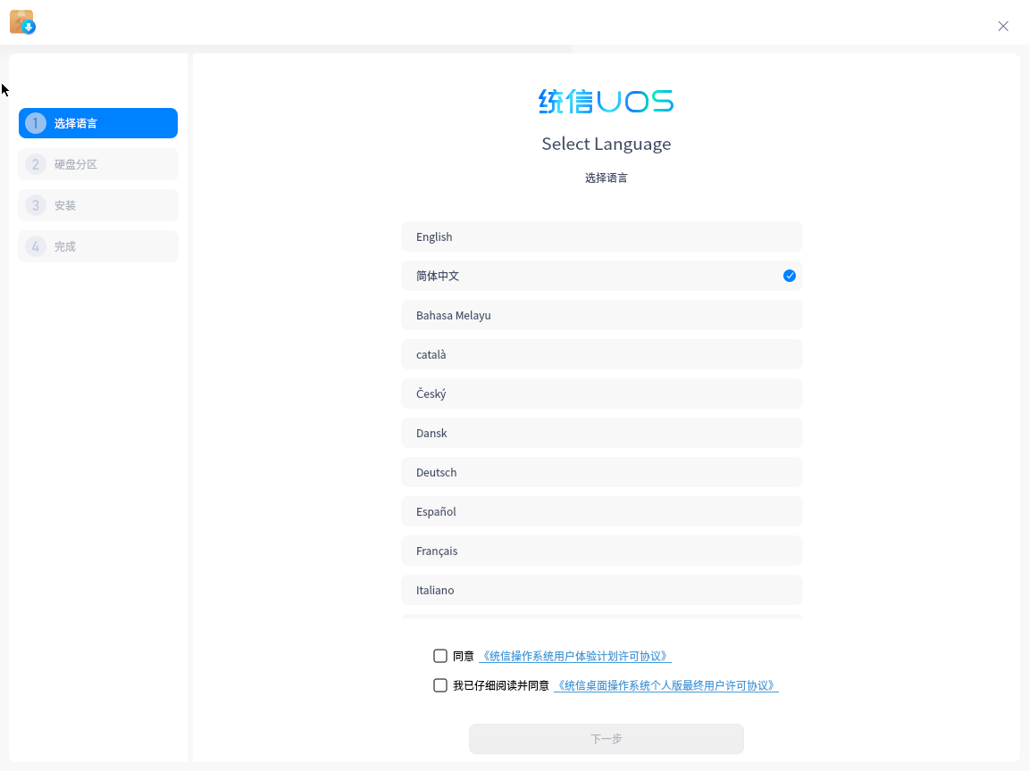
Task: Tick the 同意 user experience program checkbox
Action: point(440,656)
